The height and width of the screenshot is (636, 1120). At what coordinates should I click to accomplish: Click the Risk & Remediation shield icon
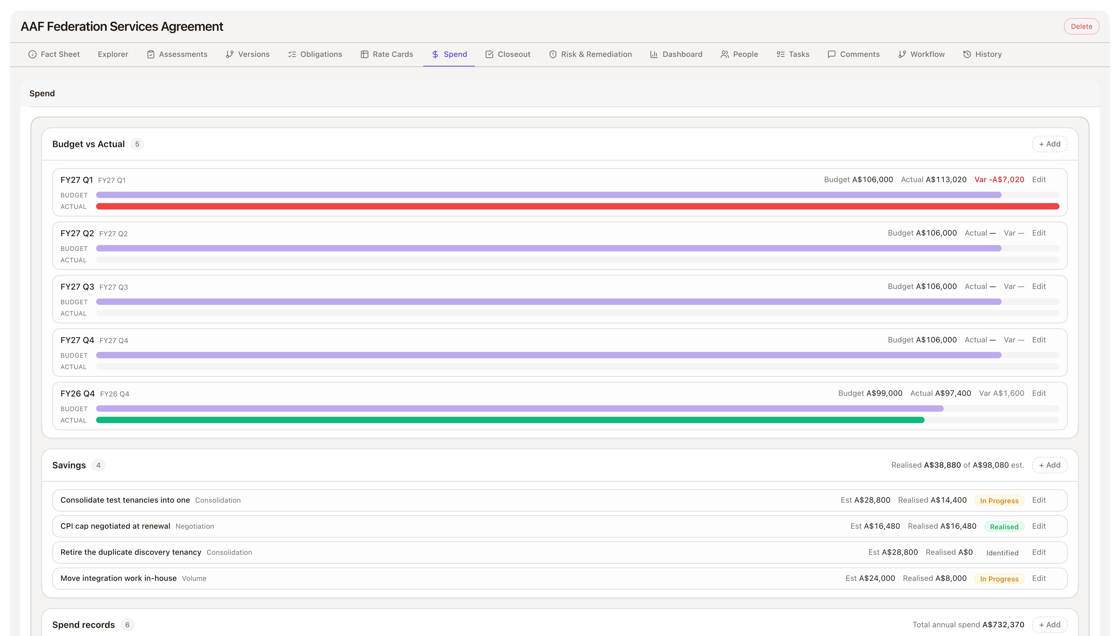pos(553,54)
